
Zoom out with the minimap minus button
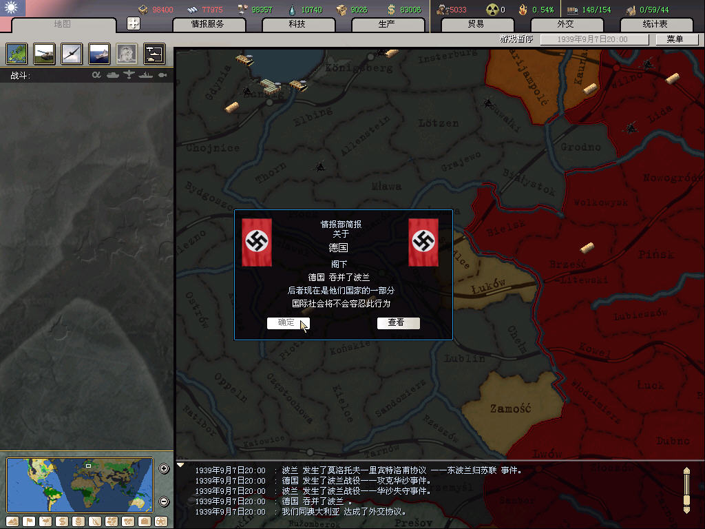(x=164, y=501)
